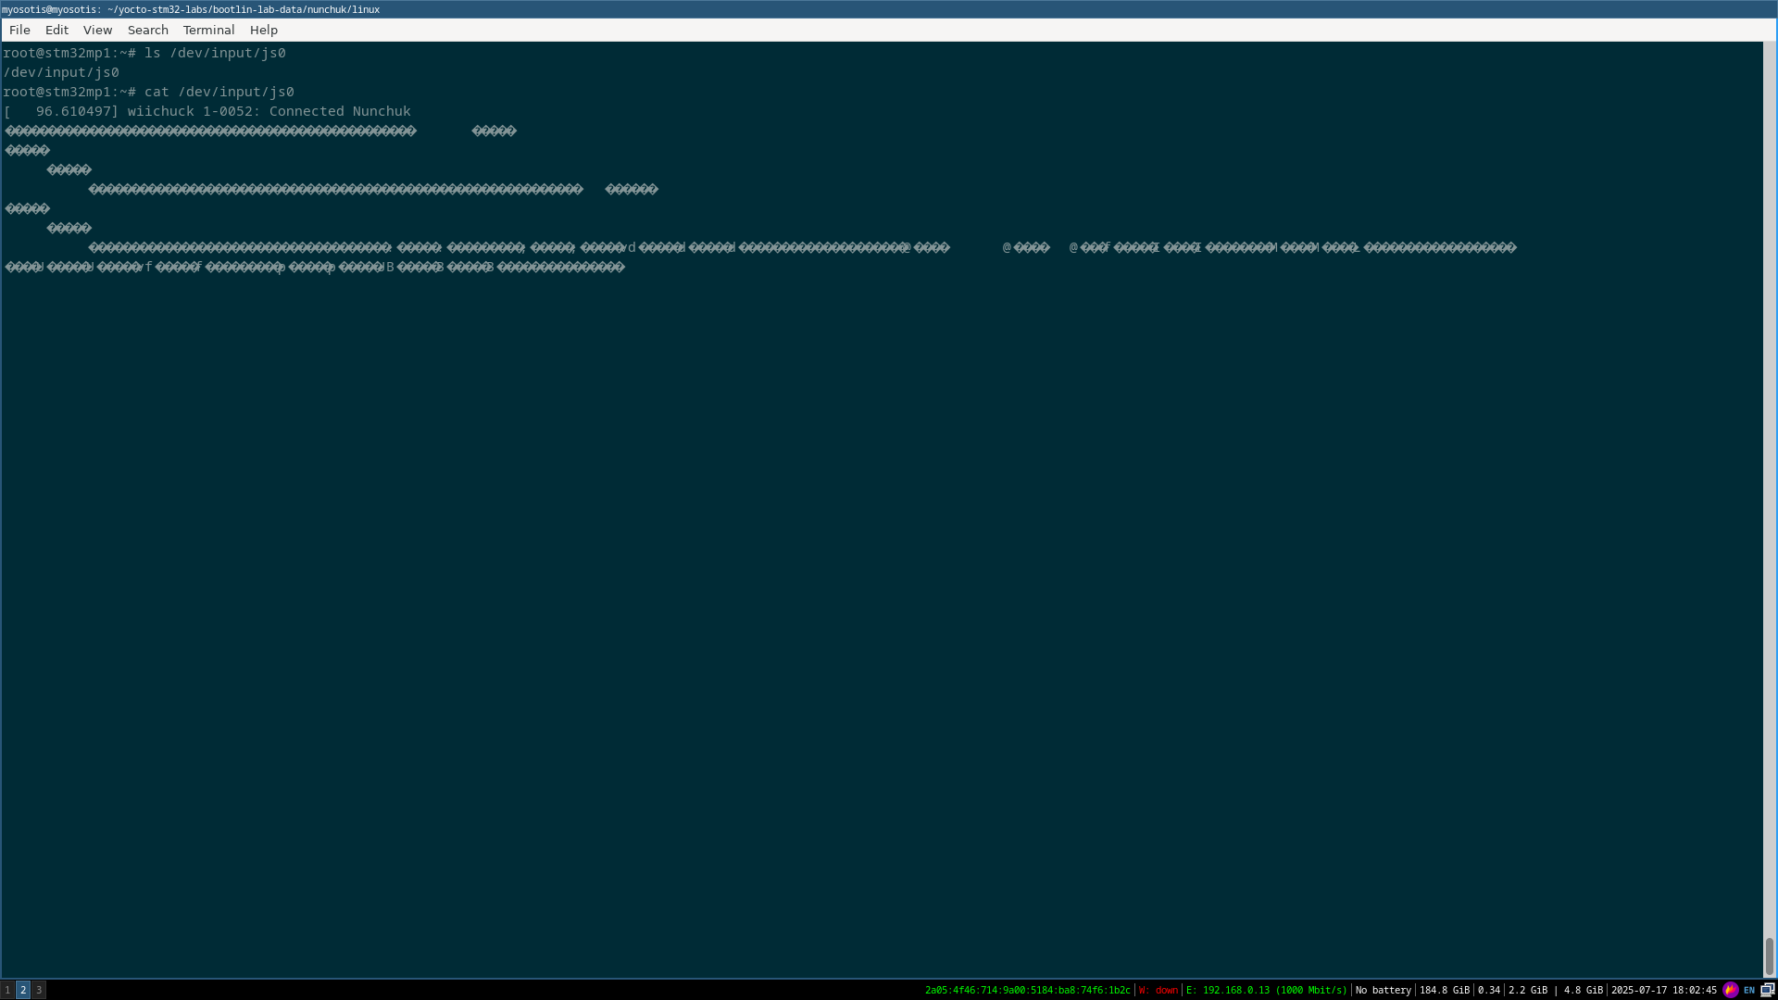Image resolution: width=1778 pixels, height=1000 pixels.
Task: Click the date and time display
Action: pyautogui.click(x=1663, y=990)
